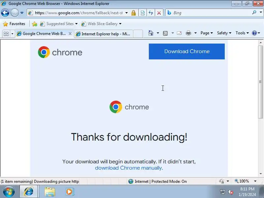Switch to Internet Explorer help tab
Screen dimensions: 264x198
[103, 34]
